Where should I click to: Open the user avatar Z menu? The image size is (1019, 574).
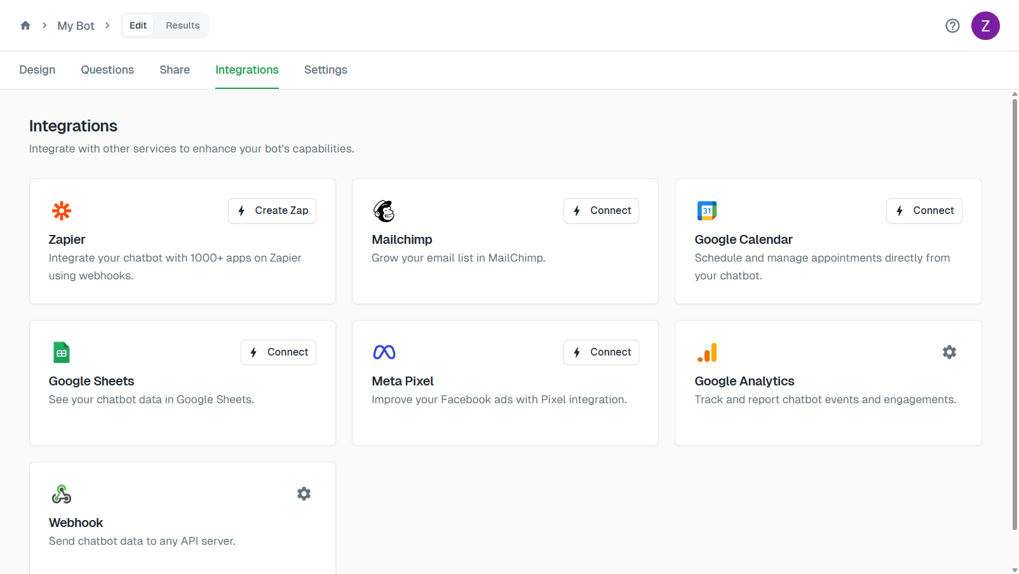[x=985, y=25]
